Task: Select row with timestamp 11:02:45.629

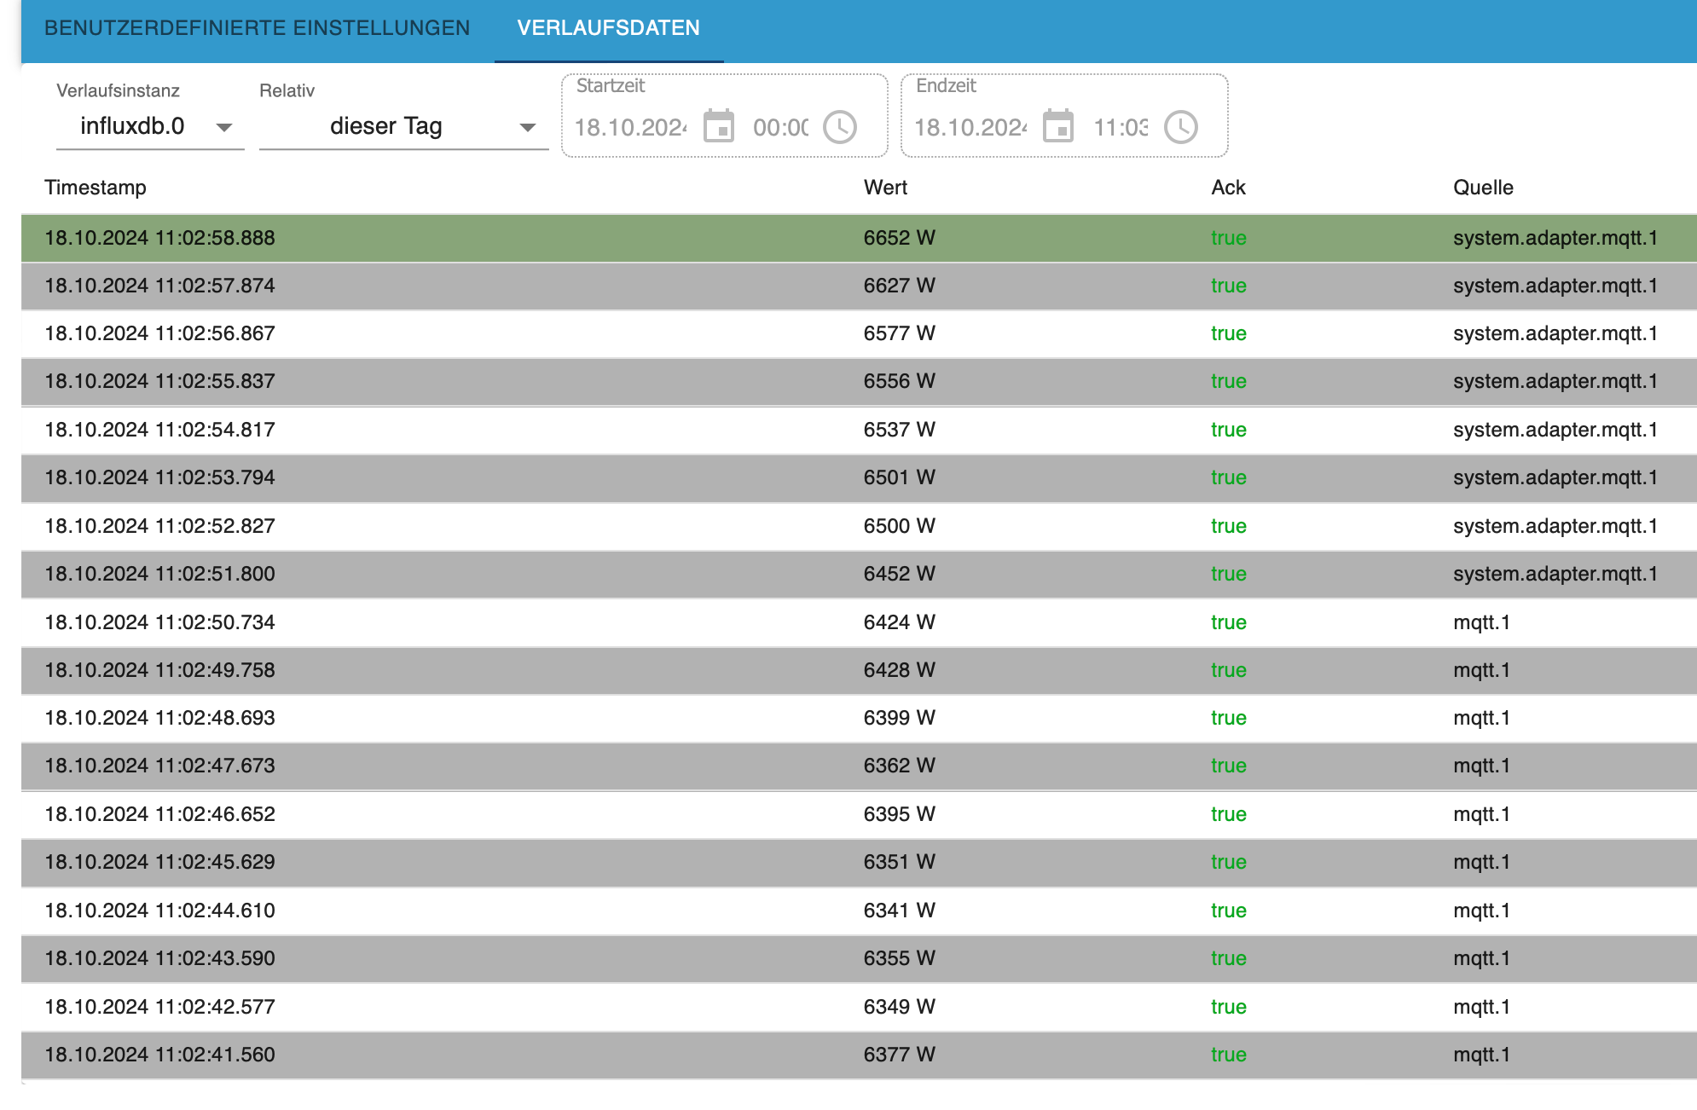Action: click(859, 862)
